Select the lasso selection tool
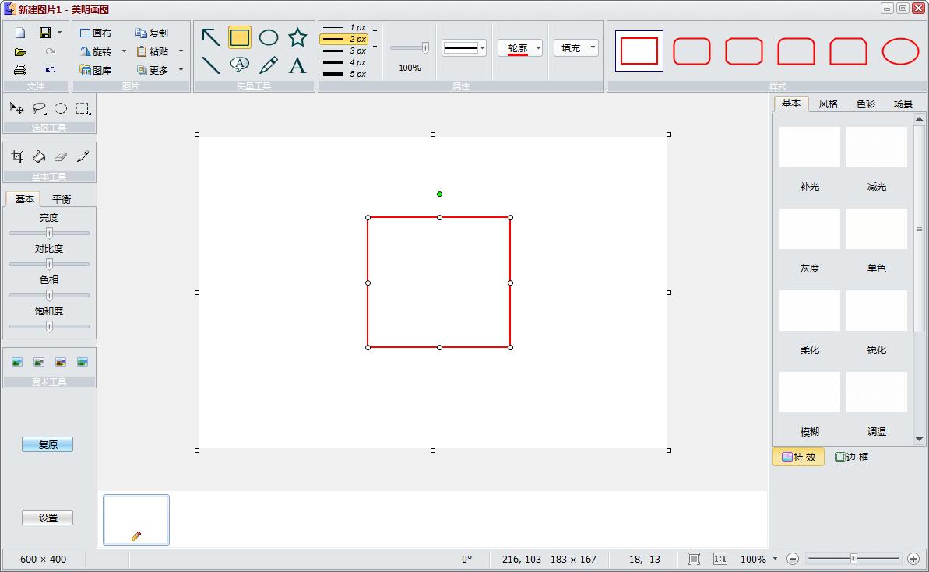 coord(39,109)
